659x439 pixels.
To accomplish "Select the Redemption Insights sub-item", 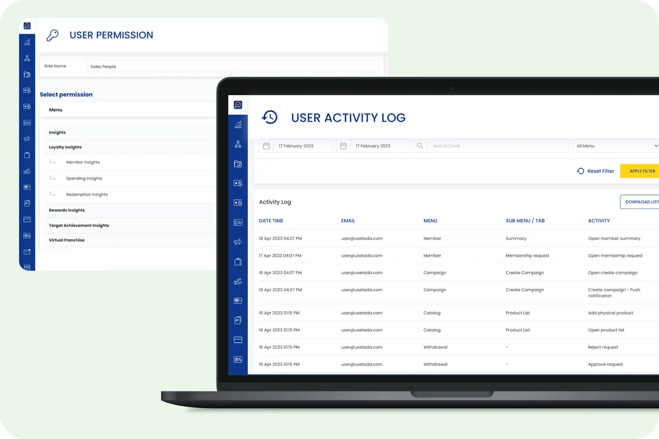I will (87, 194).
